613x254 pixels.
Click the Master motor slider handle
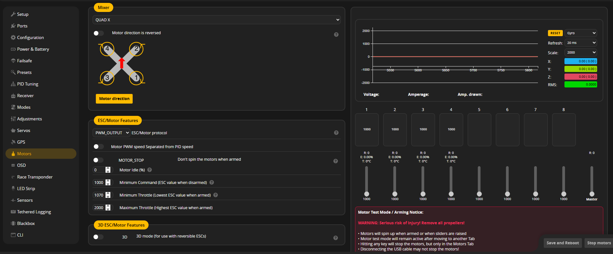(x=592, y=194)
